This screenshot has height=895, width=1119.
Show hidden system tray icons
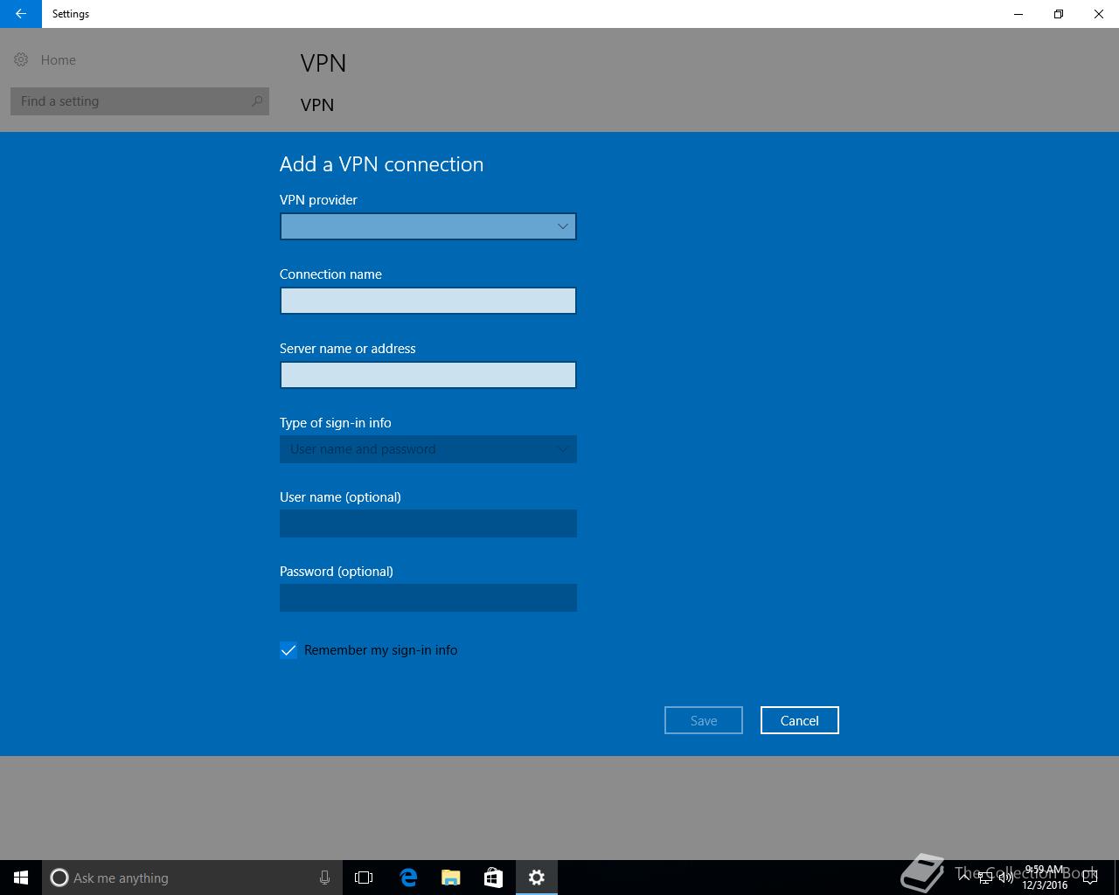963,877
